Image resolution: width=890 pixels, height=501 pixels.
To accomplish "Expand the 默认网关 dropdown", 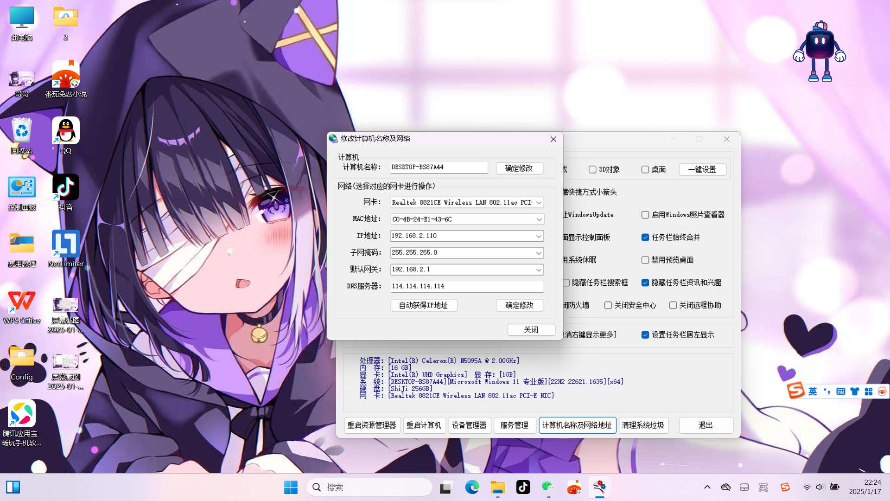I will (x=539, y=270).
